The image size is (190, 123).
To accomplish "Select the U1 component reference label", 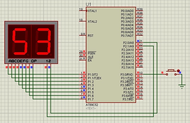I will coord(88,4).
